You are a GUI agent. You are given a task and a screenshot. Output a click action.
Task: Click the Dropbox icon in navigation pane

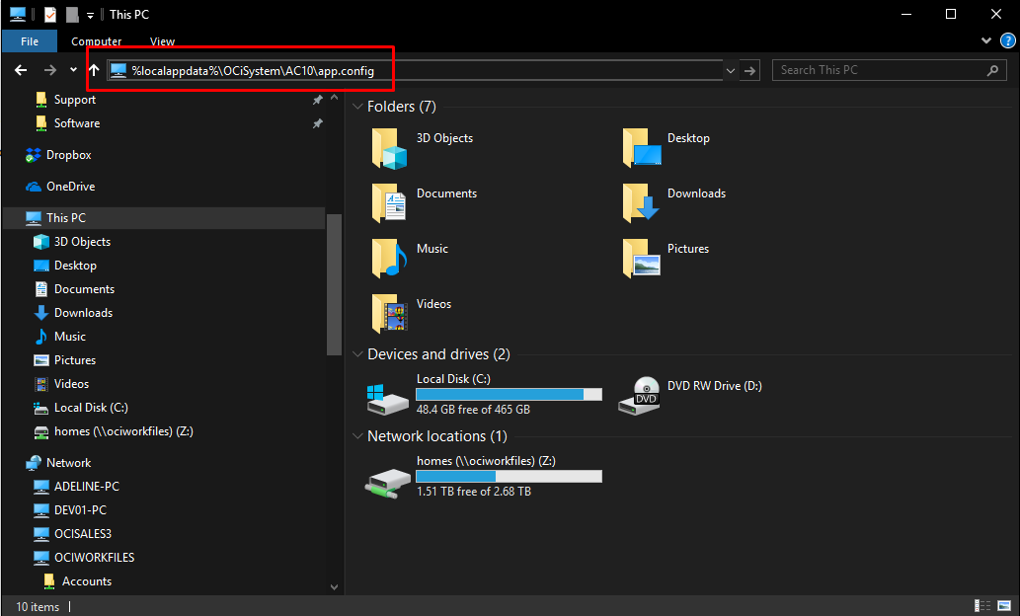click(34, 155)
